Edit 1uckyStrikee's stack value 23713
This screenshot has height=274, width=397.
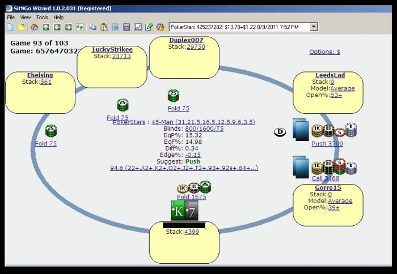121,56
